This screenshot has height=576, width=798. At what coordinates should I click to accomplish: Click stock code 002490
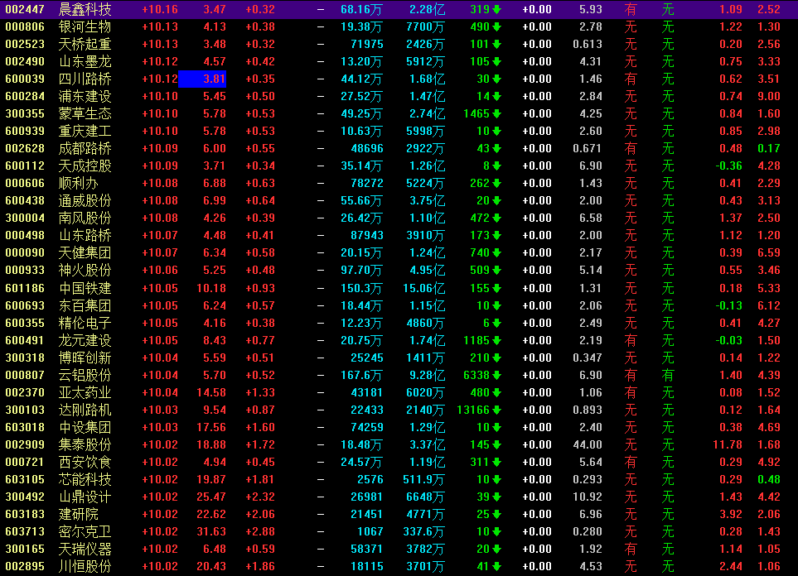tap(25, 61)
